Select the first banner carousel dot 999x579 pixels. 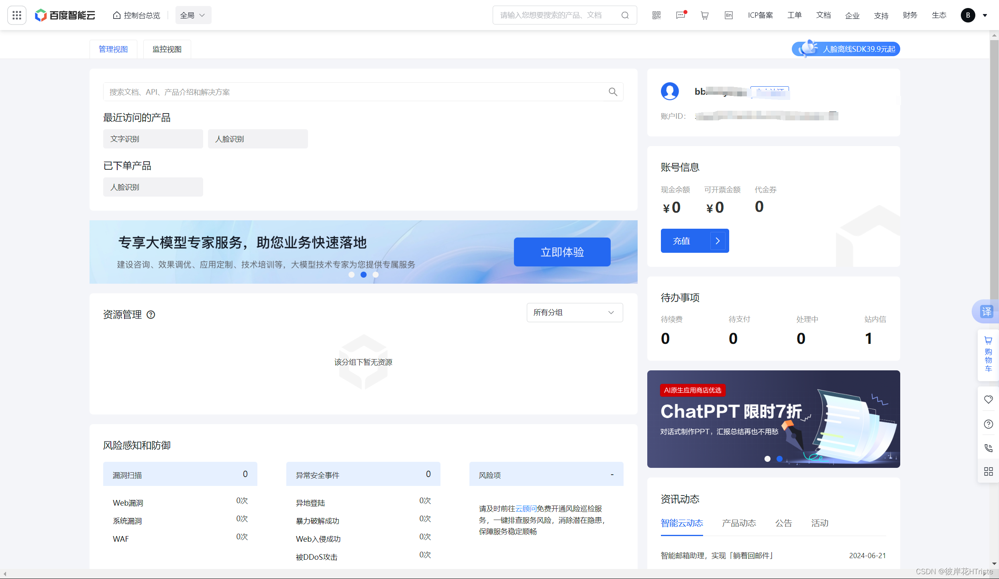coord(351,275)
